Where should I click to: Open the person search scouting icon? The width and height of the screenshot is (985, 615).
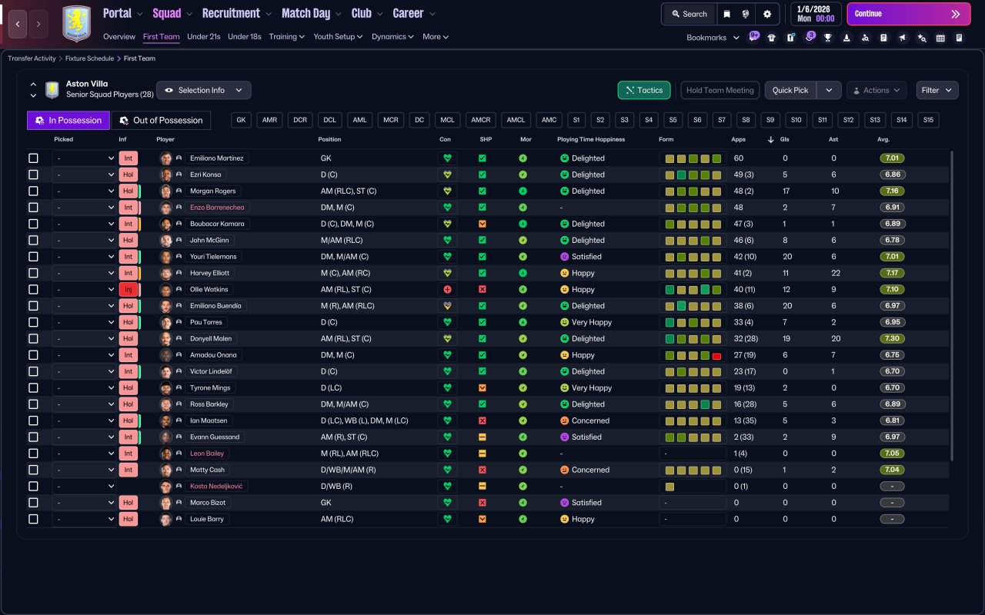[866, 38]
